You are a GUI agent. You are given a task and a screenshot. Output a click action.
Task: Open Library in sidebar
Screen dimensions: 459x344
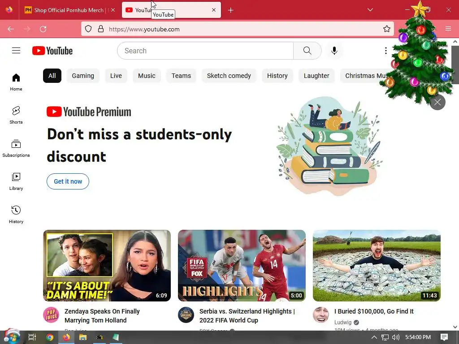coord(16,181)
